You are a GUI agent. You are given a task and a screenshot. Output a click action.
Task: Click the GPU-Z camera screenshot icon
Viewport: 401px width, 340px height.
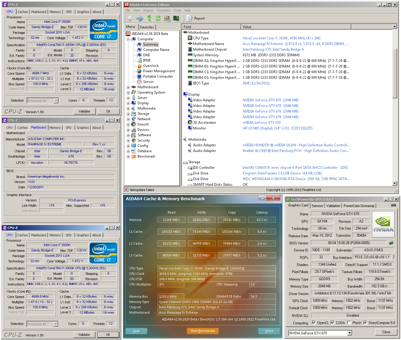[x=393, y=205]
